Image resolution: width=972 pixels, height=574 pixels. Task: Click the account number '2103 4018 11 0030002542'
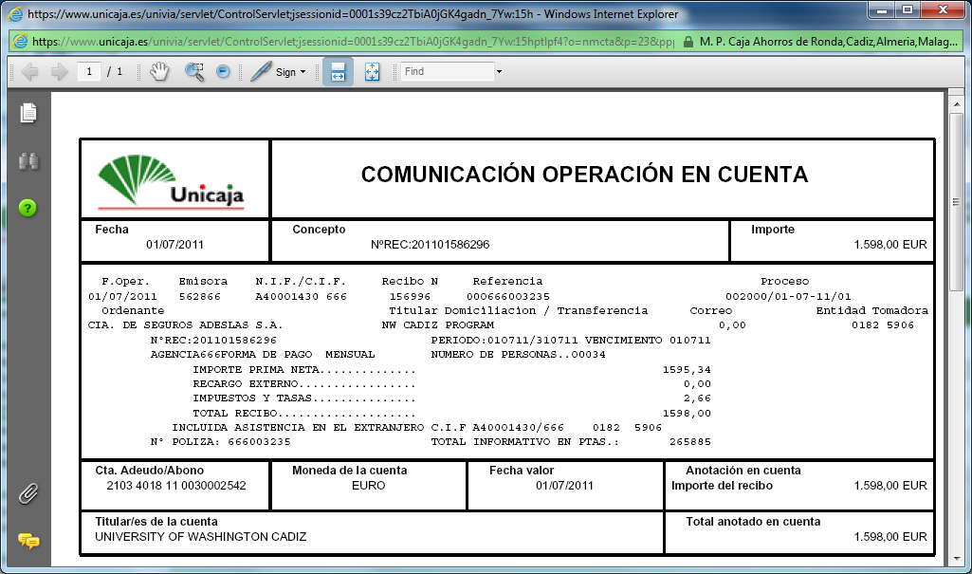176,486
